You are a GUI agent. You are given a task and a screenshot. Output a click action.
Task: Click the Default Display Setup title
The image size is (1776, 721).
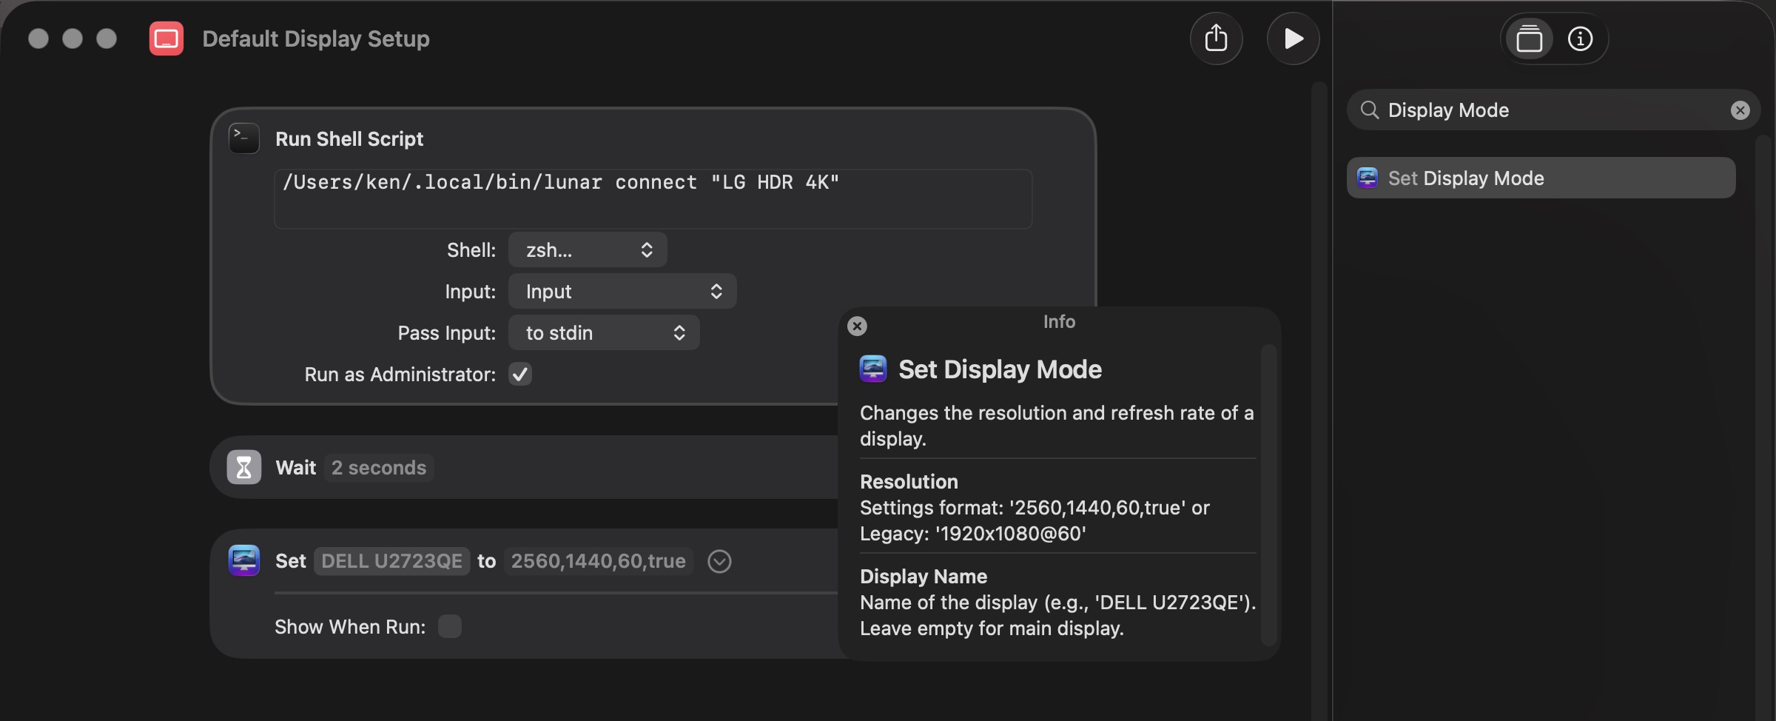click(x=316, y=38)
